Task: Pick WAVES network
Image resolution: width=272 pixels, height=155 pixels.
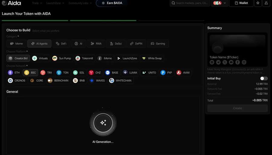Action: [x=97, y=81]
